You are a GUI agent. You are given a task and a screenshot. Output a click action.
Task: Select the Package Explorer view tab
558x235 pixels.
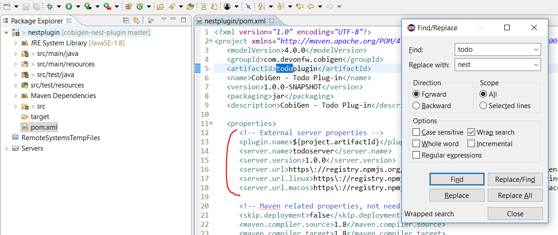pyautogui.click(x=37, y=21)
